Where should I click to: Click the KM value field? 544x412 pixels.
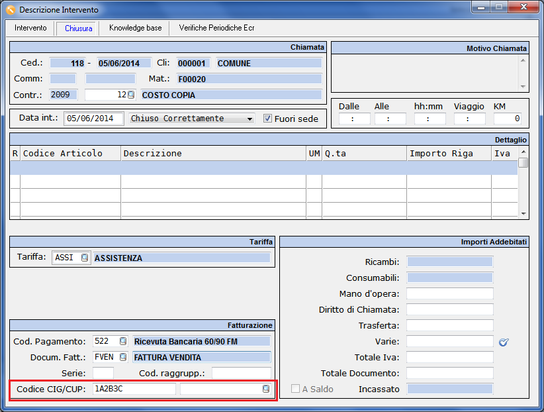click(507, 119)
